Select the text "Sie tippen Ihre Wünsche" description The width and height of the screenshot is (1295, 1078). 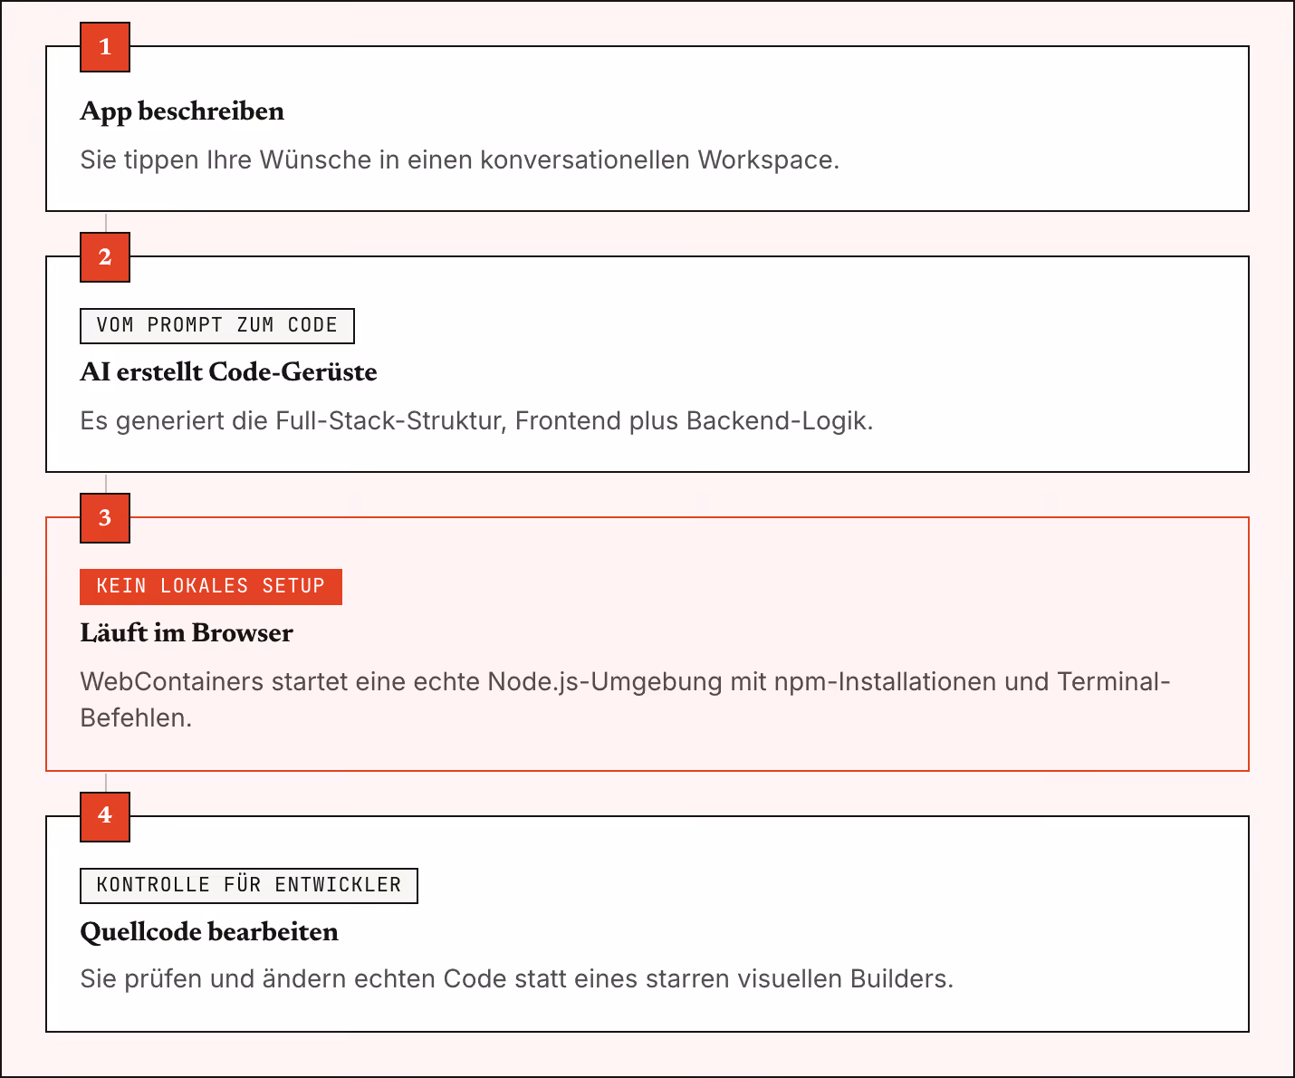[x=460, y=160]
